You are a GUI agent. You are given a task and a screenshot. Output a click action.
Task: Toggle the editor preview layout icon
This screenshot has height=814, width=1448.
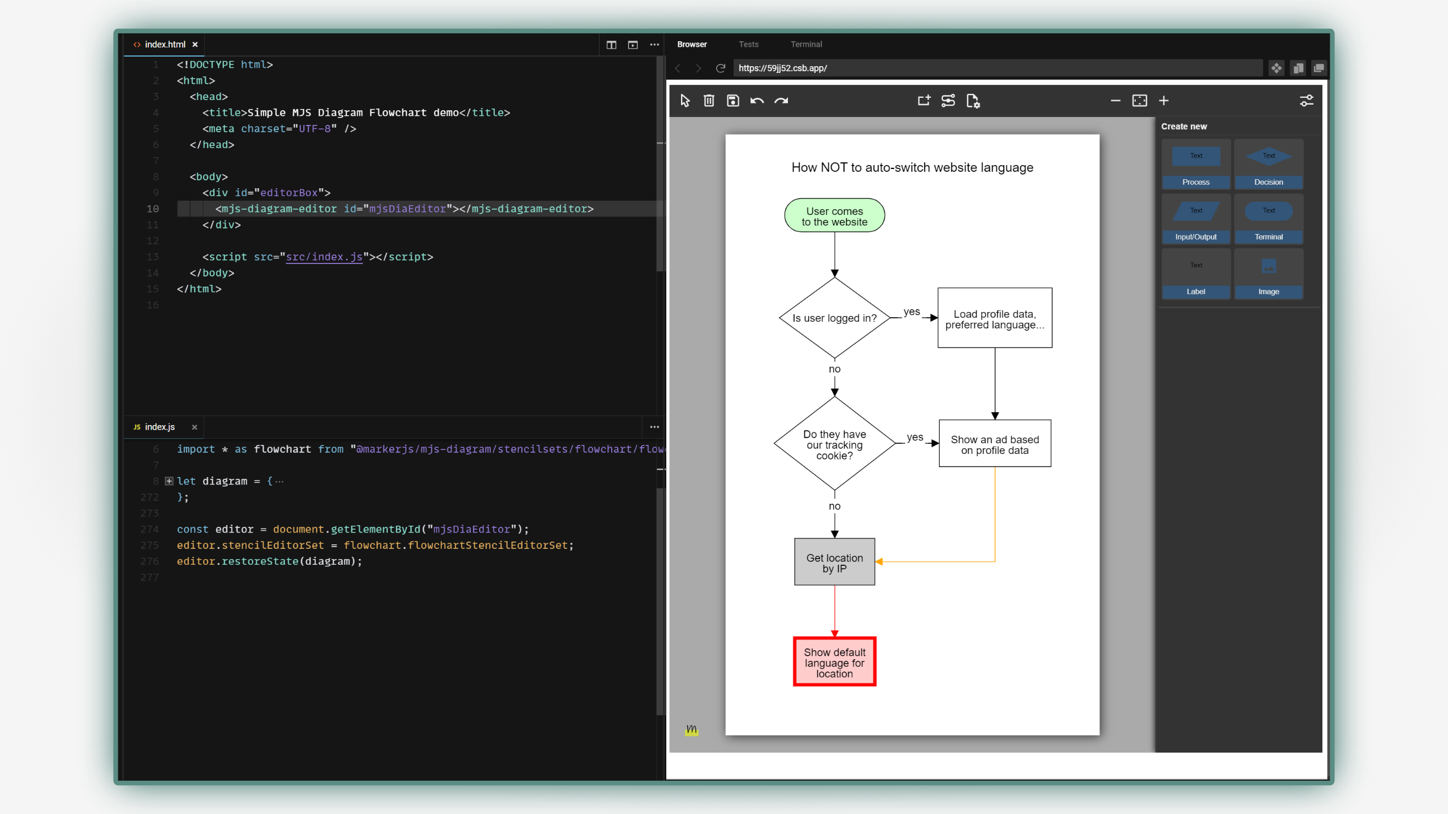633,45
